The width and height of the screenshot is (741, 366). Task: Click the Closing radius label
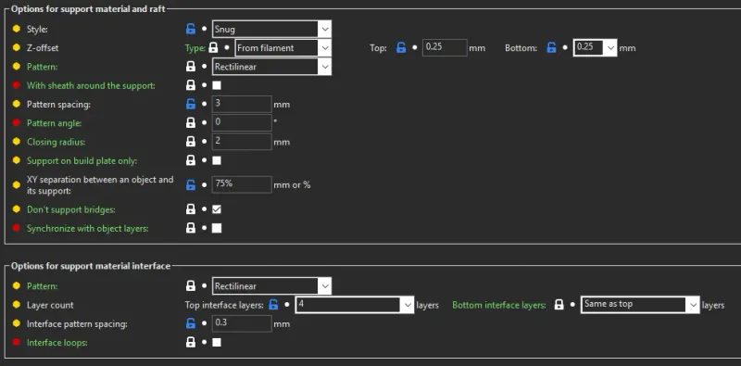[x=57, y=142]
